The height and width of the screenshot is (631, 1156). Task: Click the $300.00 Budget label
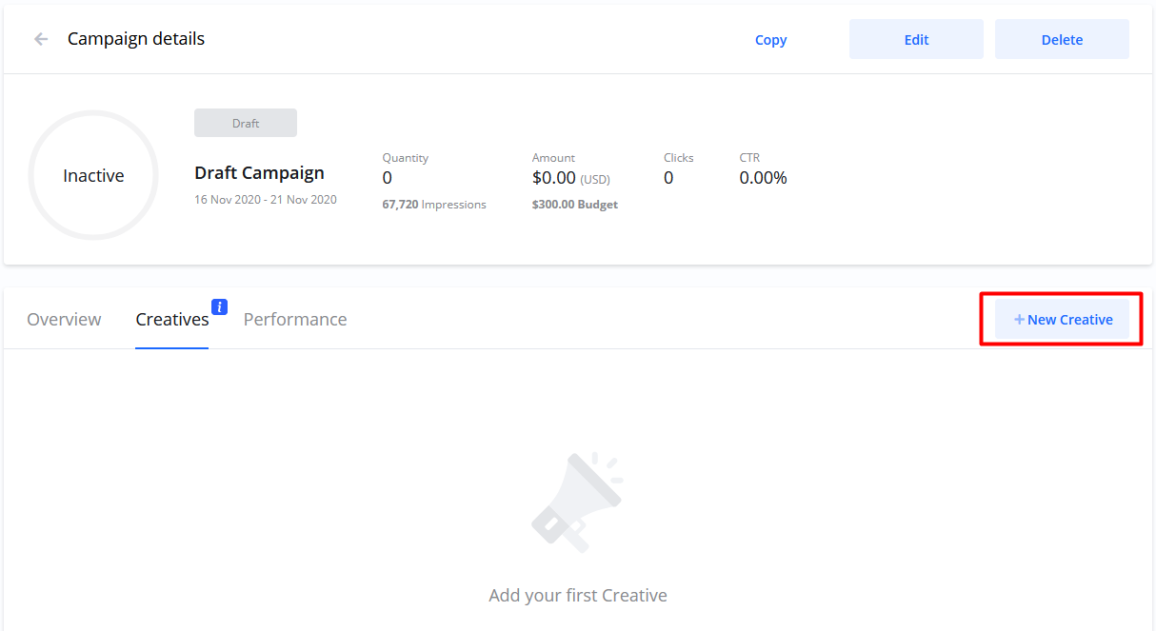tap(575, 205)
